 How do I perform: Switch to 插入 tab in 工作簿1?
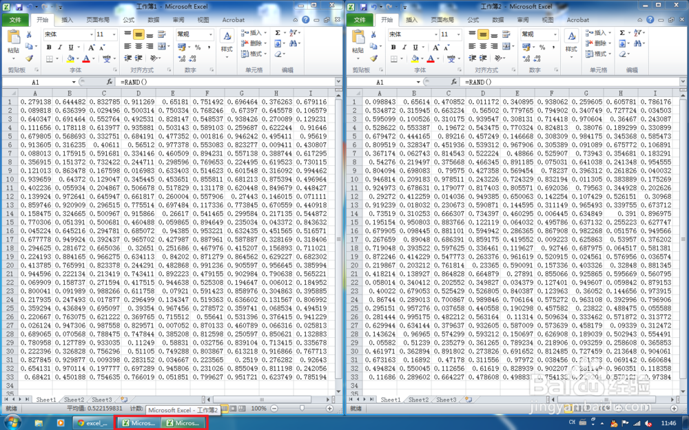pyautogui.click(x=68, y=20)
